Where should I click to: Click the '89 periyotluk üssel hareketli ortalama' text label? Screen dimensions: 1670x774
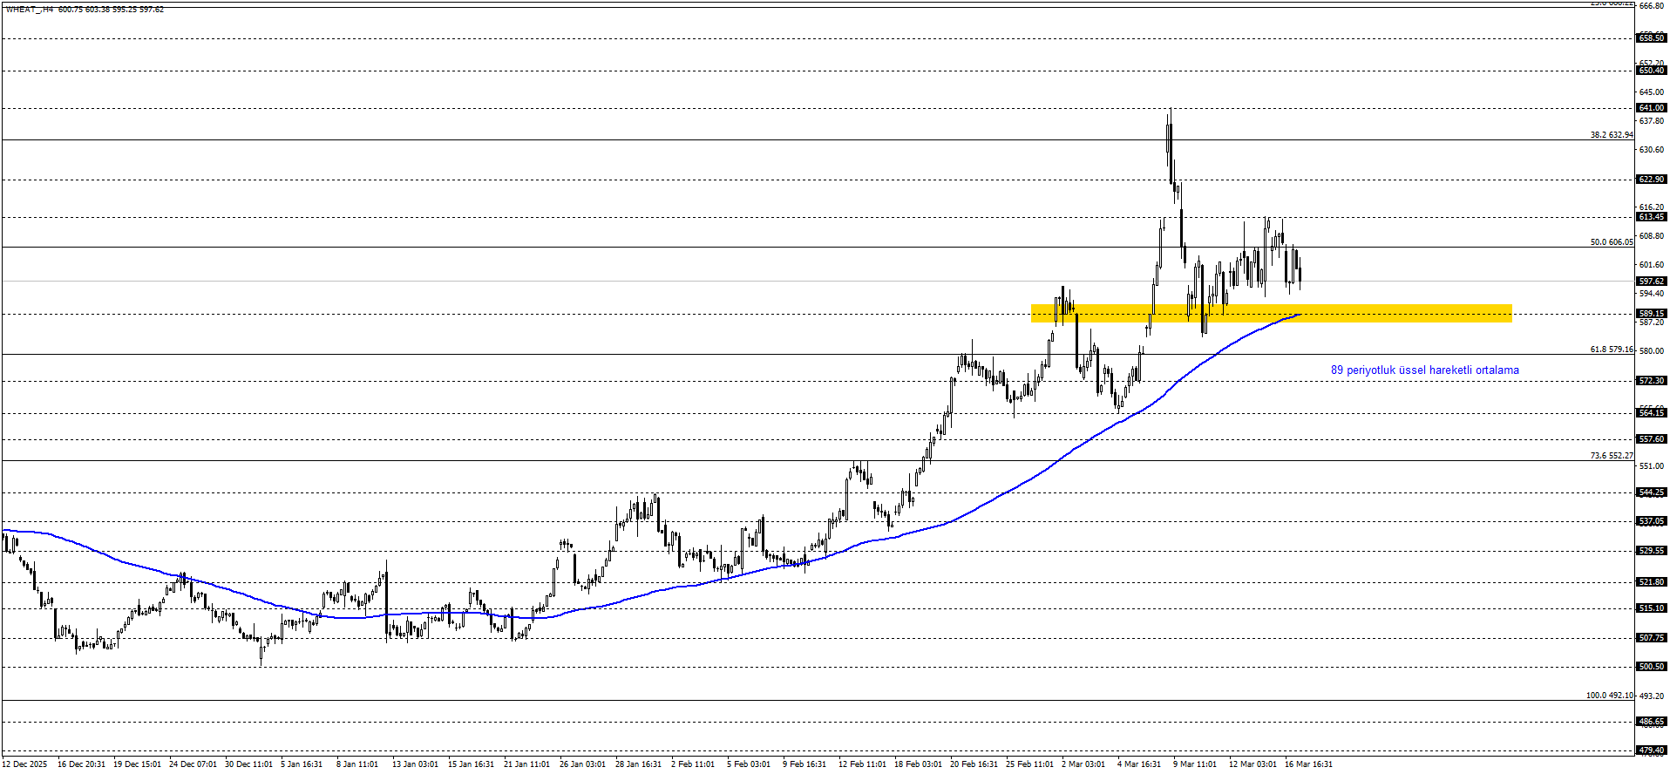(1424, 370)
